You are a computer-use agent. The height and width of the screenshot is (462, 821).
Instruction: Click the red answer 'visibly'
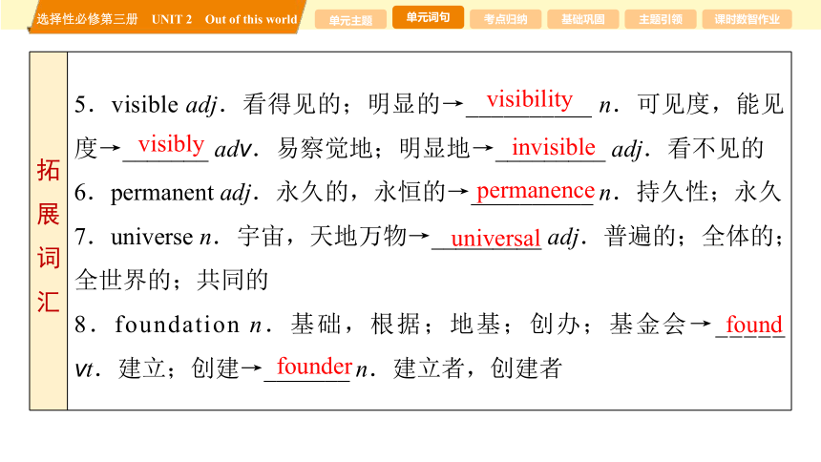click(x=171, y=144)
